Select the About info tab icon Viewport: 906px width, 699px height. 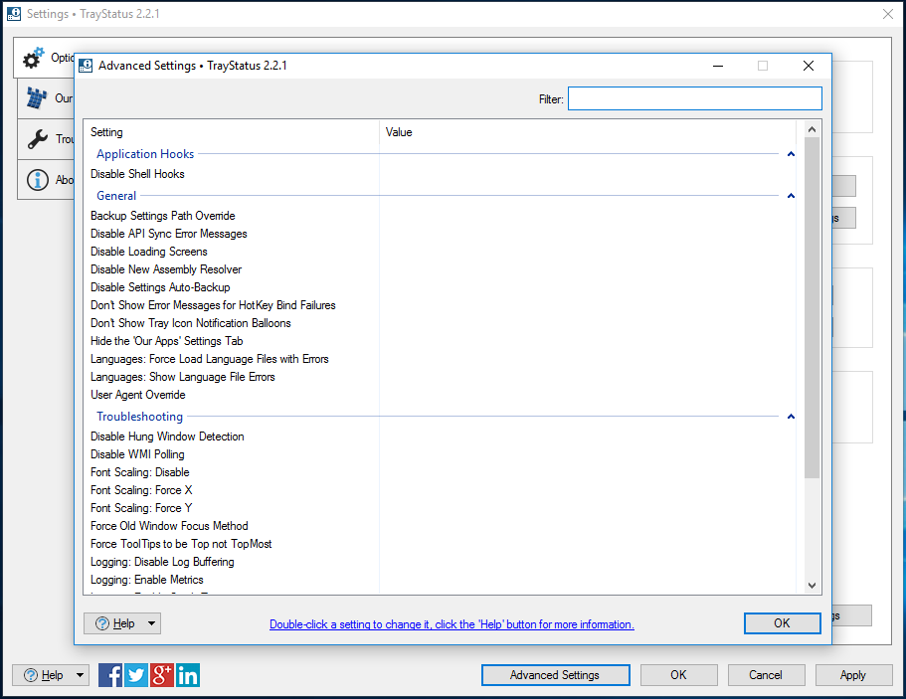pos(38,180)
